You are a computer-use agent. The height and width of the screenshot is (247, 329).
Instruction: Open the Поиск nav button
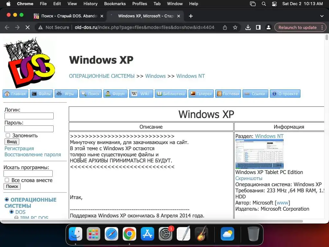[x=90, y=94]
